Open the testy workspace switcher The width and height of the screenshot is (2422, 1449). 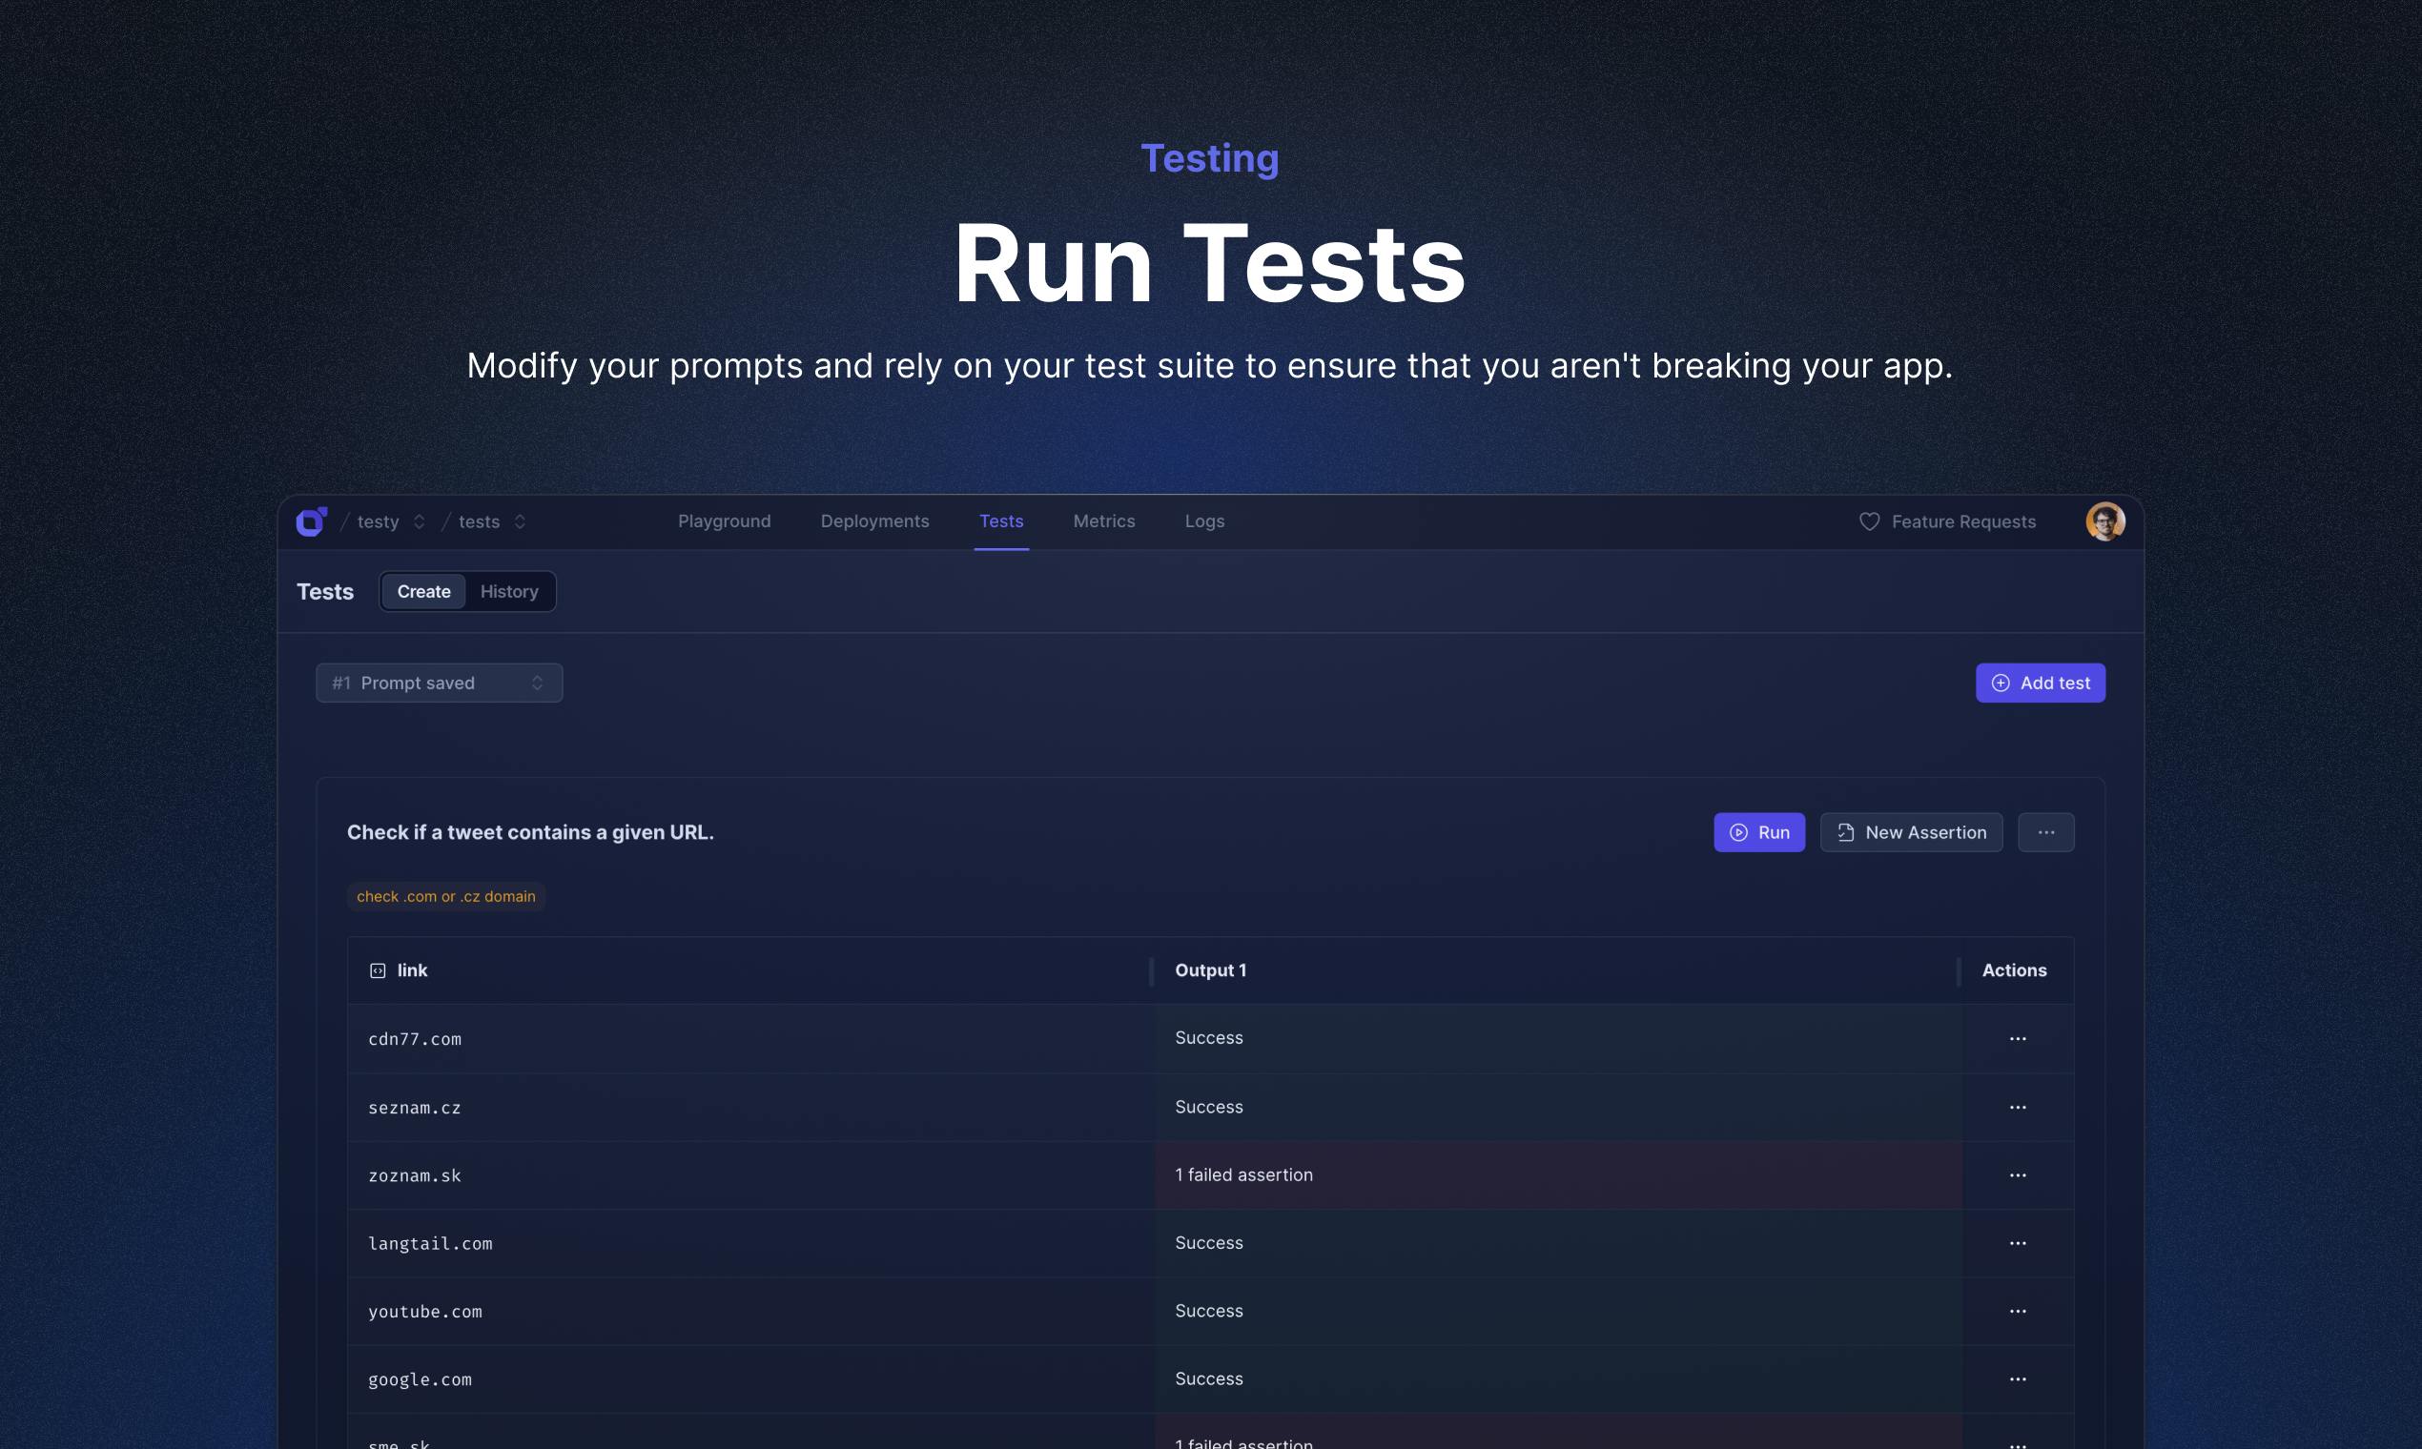pos(391,521)
